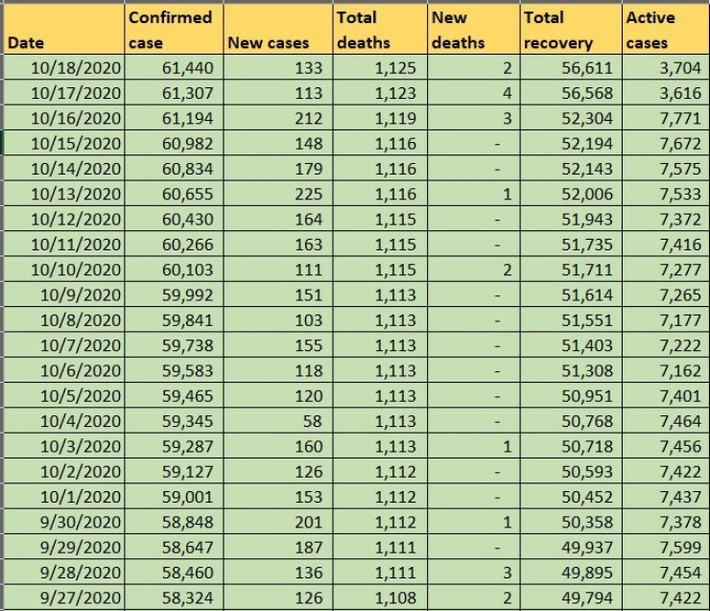Select the New cases column header
The width and height of the screenshot is (710, 611).
276,29
